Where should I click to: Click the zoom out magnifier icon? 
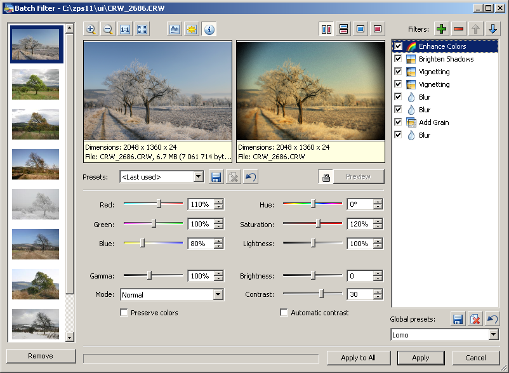click(108, 29)
